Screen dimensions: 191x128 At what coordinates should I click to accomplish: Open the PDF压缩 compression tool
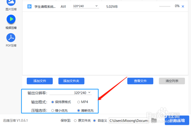pos(11,40)
